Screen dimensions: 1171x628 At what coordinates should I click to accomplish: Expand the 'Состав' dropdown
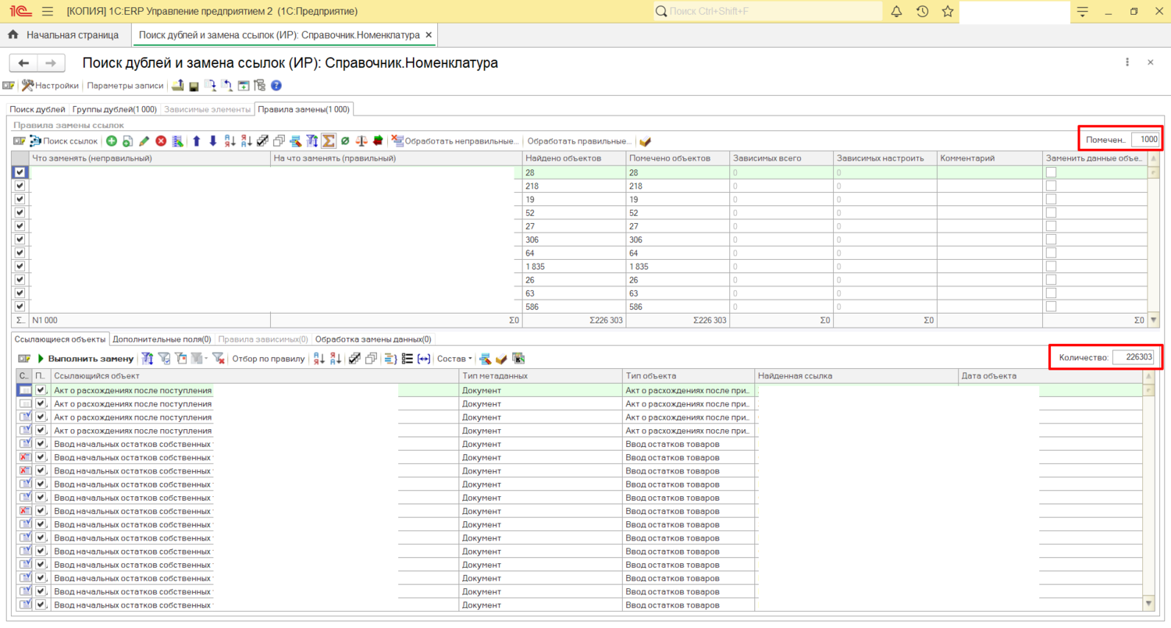pyautogui.click(x=454, y=359)
